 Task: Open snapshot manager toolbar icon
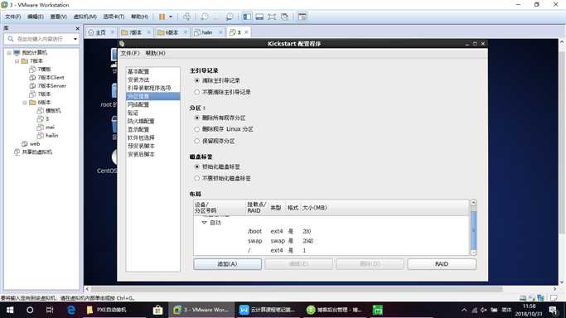[x=230, y=17]
